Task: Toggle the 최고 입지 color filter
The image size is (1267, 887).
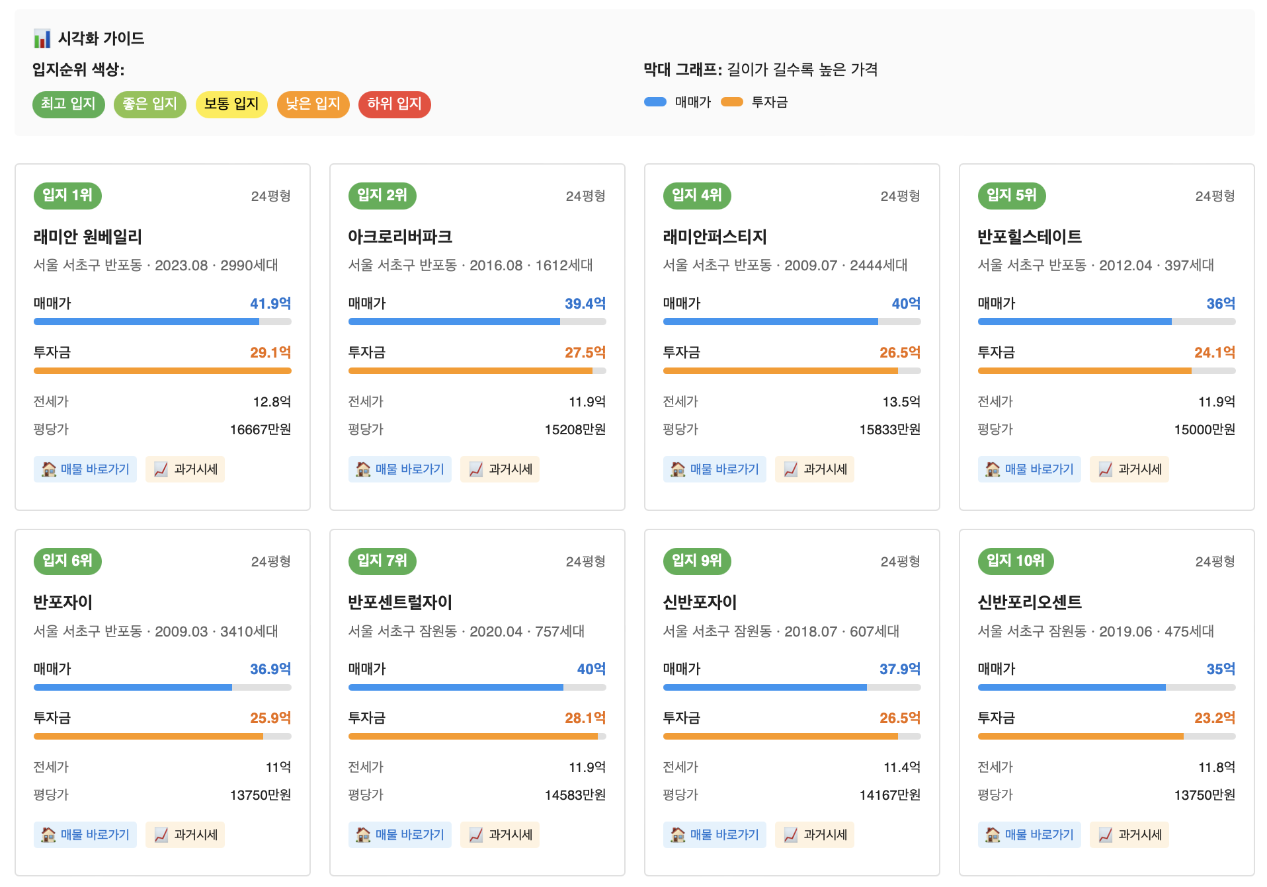Action: pos(68,104)
